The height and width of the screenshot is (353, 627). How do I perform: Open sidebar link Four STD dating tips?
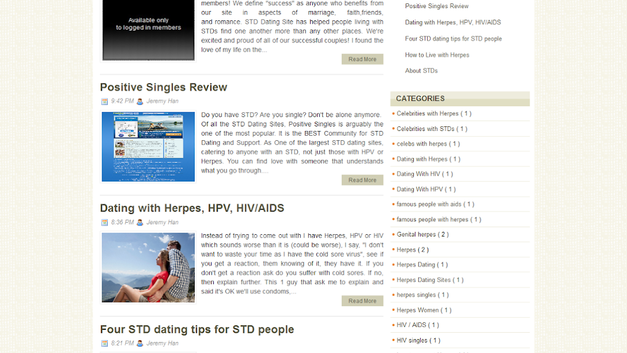[x=454, y=39]
